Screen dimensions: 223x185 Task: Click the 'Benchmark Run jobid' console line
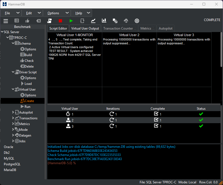[85, 159]
